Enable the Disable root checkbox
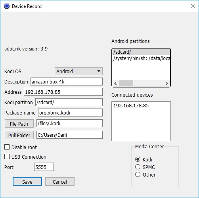Viewport: 199px width, 198px height. [x=7, y=147]
